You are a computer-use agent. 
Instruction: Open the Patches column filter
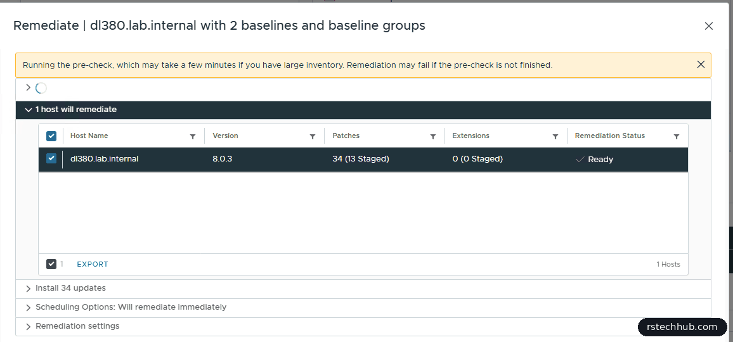[433, 136]
